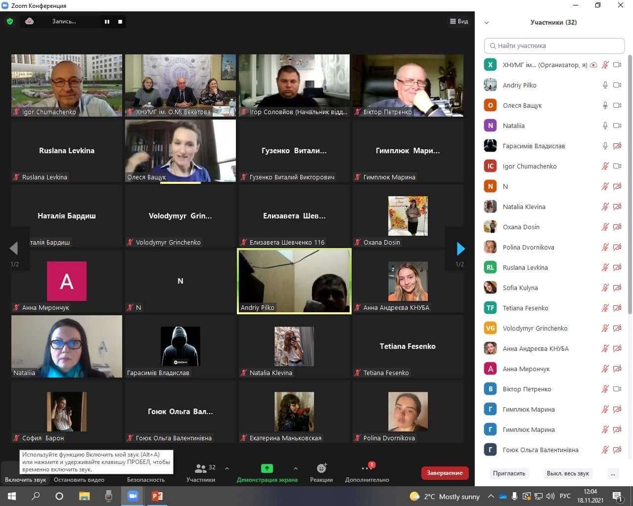Unmute Igor Chumachenko in participant list
This screenshot has height=506, width=633.
click(605, 166)
